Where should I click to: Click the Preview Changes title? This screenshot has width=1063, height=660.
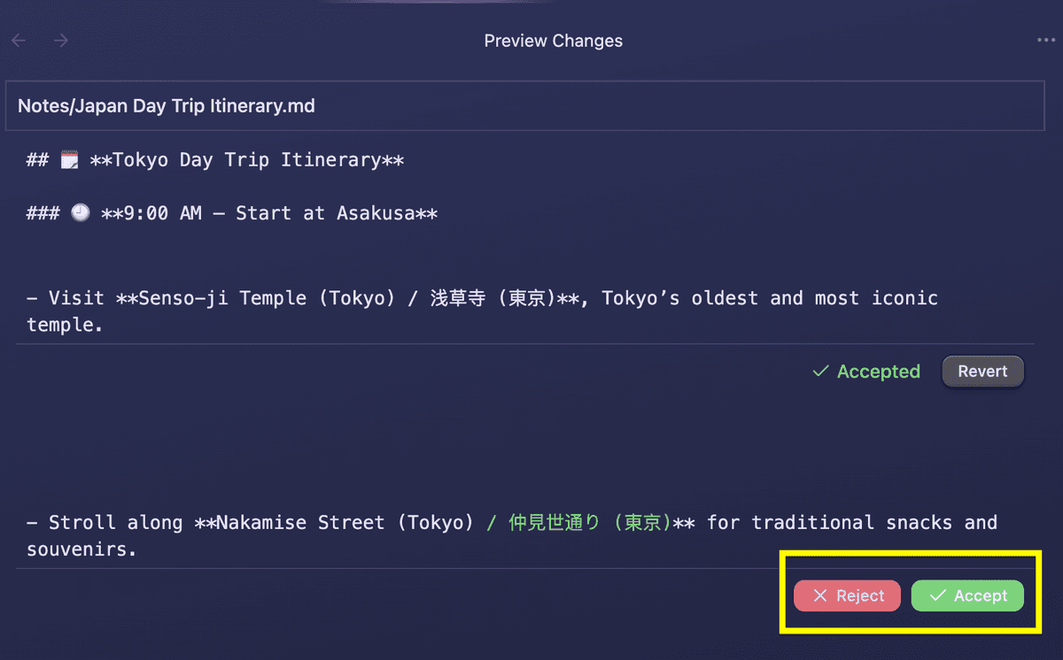(554, 41)
